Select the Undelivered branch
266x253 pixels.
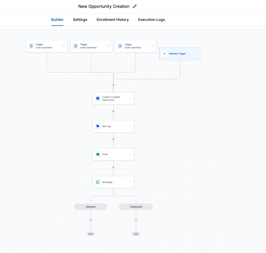point(136,207)
